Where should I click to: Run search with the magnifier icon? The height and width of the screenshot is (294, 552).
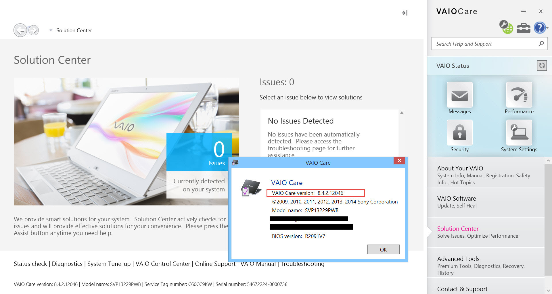point(541,43)
